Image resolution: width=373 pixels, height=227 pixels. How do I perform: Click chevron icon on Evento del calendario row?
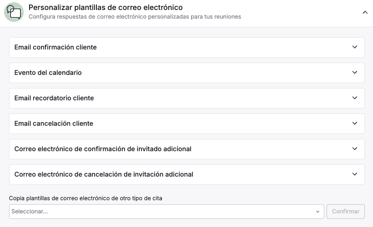(355, 73)
